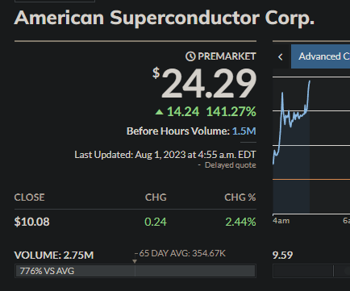
Task: Click the day range bar under 9.59
Action: [x=311, y=271]
